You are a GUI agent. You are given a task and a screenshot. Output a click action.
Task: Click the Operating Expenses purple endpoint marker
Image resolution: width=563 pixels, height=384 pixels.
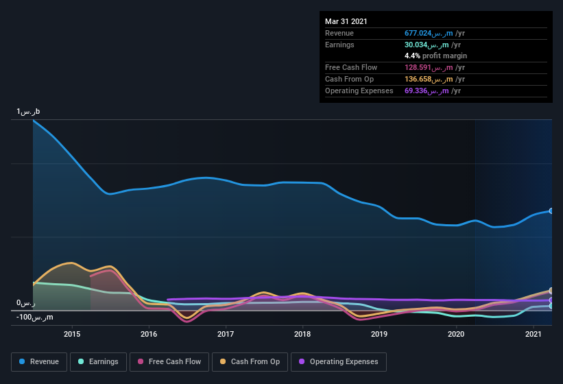(x=551, y=300)
